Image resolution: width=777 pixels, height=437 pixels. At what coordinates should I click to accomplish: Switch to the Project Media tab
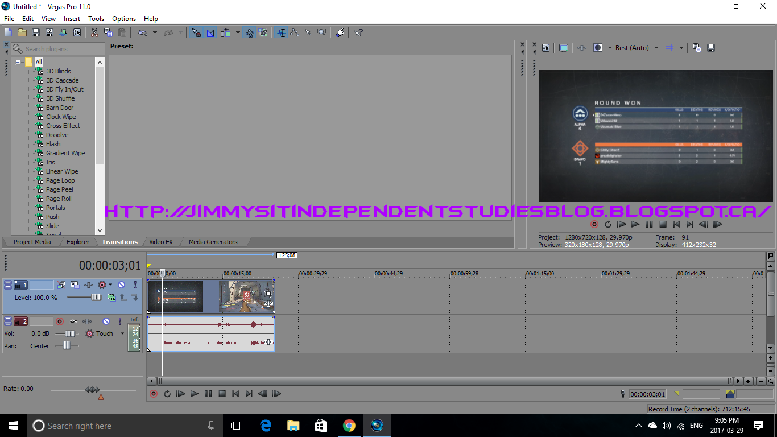32,242
